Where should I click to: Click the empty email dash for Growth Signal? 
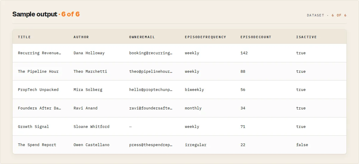[x=130, y=127]
